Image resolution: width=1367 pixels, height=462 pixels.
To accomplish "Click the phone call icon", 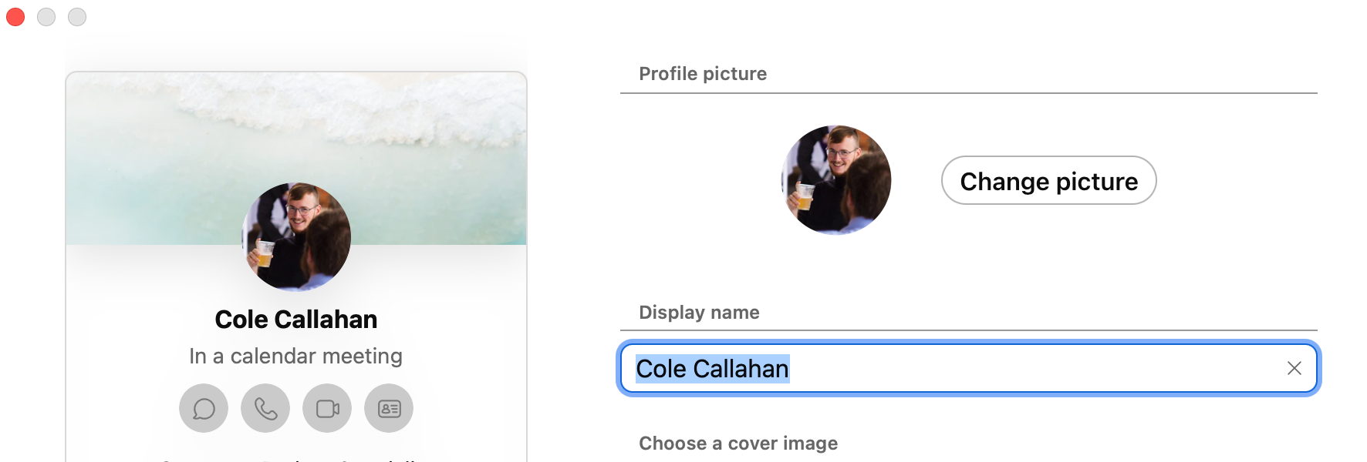I will (x=265, y=408).
